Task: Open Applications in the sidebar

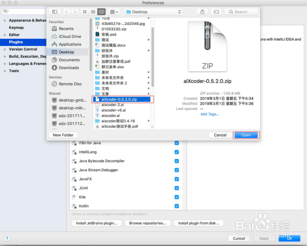Action: (66, 44)
